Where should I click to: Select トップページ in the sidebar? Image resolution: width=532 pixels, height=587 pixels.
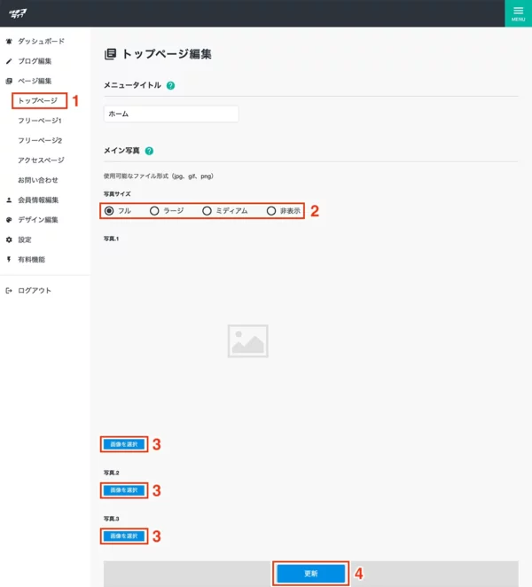coord(38,101)
